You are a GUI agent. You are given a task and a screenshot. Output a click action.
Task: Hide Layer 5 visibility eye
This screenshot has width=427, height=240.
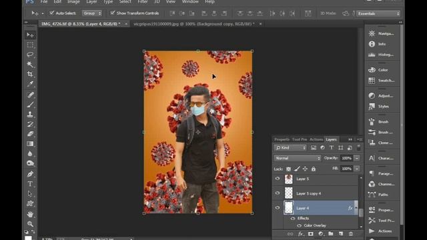click(278, 179)
